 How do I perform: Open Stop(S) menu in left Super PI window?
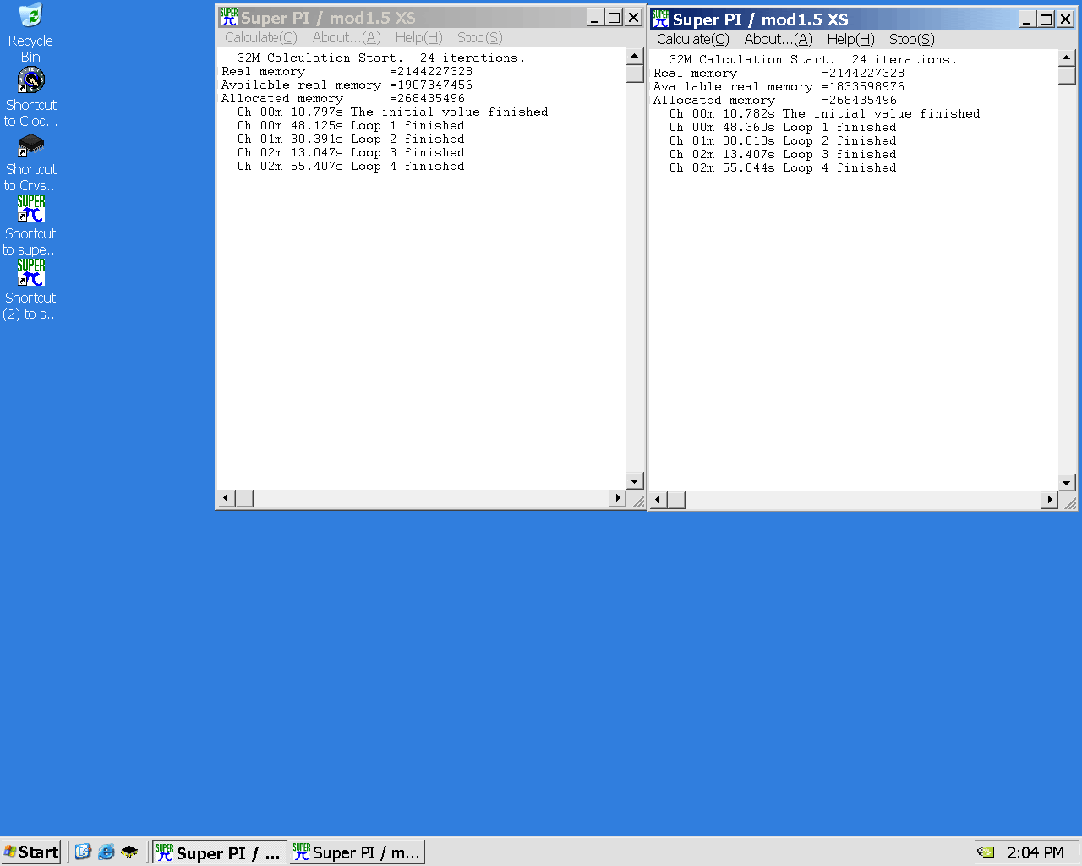click(x=480, y=37)
